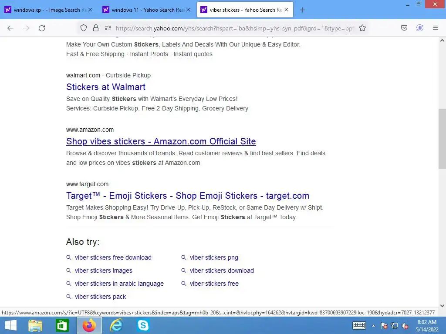Search viber stickers png suggestion
The width and height of the screenshot is (446, 334).
214,257
